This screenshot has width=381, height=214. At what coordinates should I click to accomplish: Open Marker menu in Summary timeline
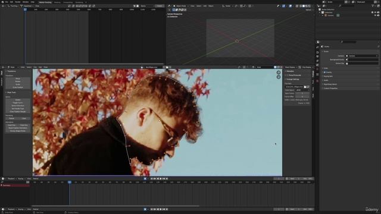(x=36, y=178)
